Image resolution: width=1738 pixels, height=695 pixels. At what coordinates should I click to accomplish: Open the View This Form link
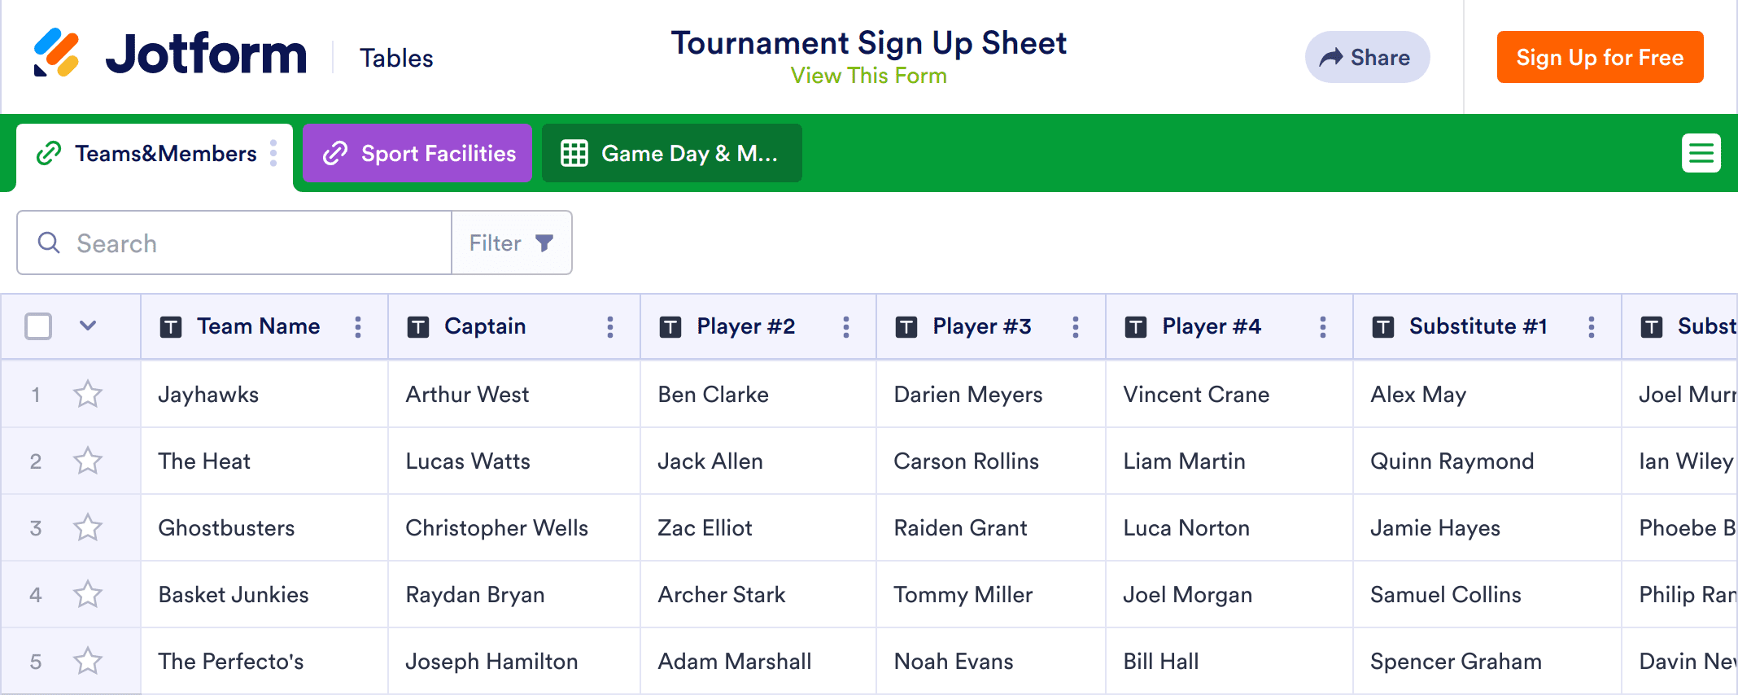[868, 76]
